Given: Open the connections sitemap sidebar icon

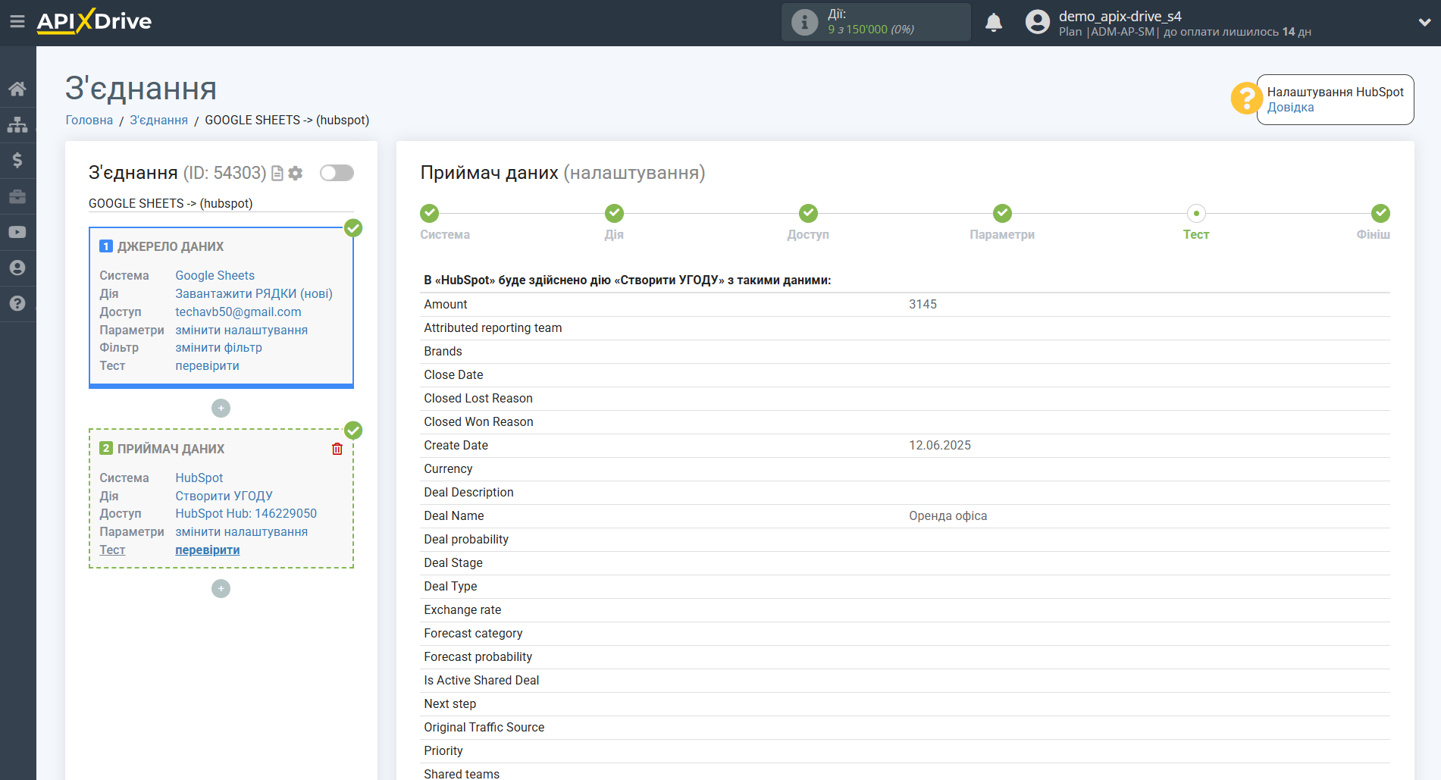Looking at the screenshot, I should pos(17,124).
